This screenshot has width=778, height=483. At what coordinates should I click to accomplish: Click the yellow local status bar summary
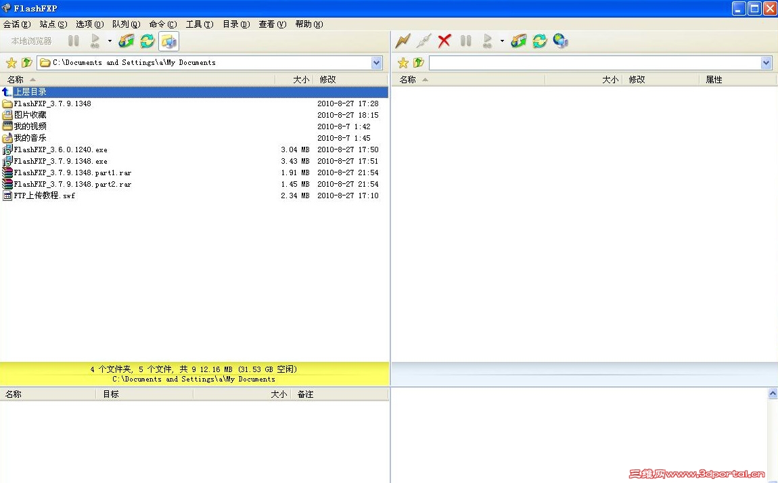point(194,374)
